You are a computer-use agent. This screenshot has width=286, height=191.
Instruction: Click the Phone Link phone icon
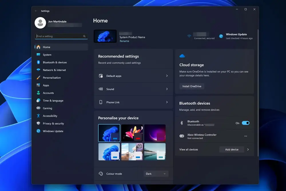point(101,102)
